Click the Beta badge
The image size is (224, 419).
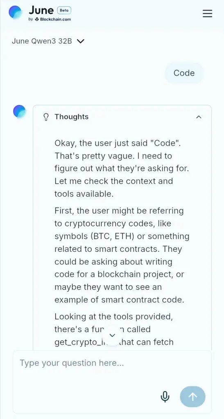(64, 10)
